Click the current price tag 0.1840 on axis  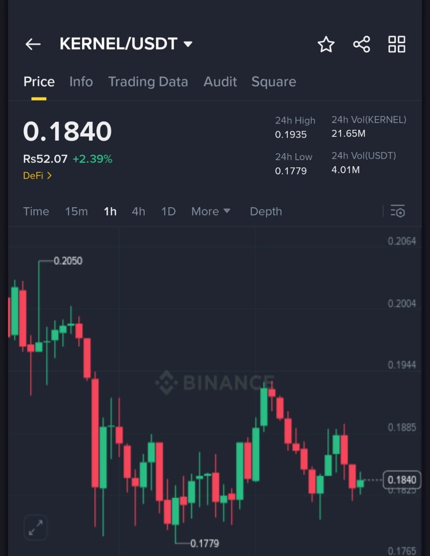click(402, 480)
